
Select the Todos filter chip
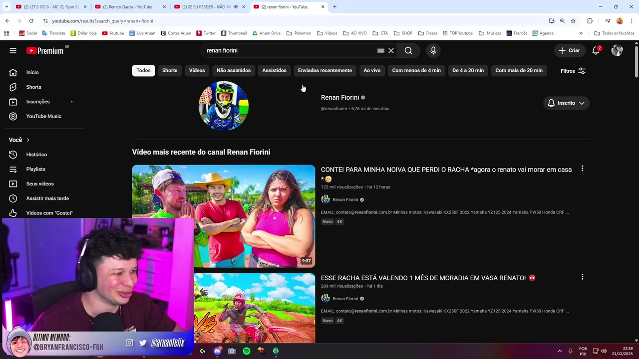point(144,70)
